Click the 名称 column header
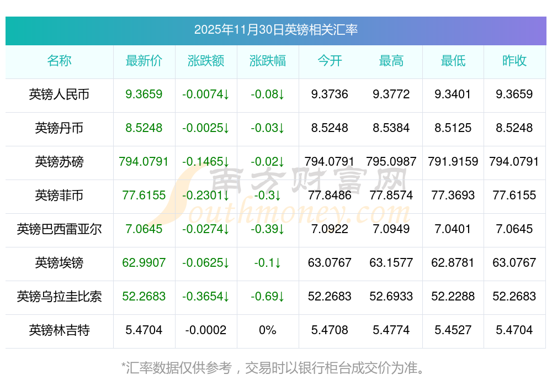This screenshot has width=552, height=385. [59, 61]
